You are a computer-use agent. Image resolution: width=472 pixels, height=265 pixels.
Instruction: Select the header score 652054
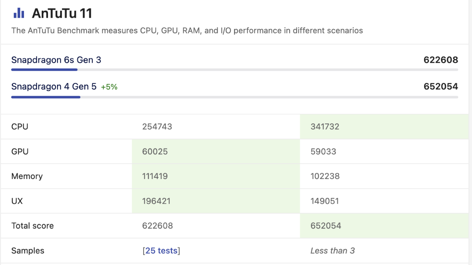pos(441,87)
